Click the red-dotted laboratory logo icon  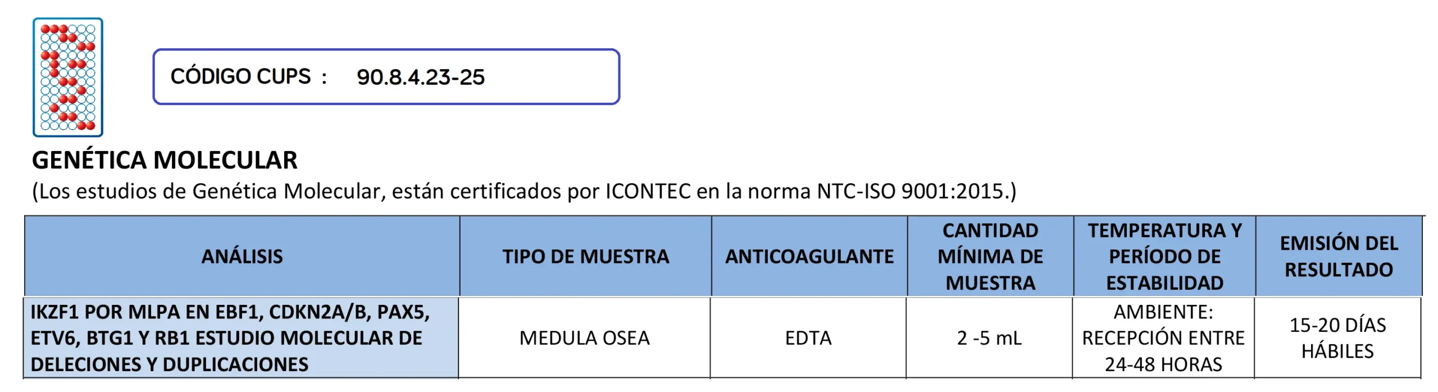[x=68, y=77]
